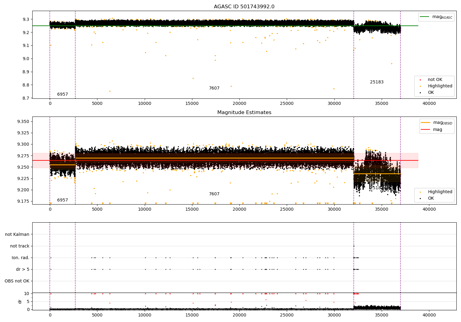Click the '7607' observation label in top plot
Screen dimensions: 461x322
pos(214,88)
